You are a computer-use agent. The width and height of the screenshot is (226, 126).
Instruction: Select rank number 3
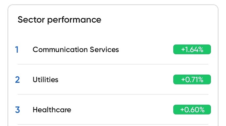(x=17, y=110)
